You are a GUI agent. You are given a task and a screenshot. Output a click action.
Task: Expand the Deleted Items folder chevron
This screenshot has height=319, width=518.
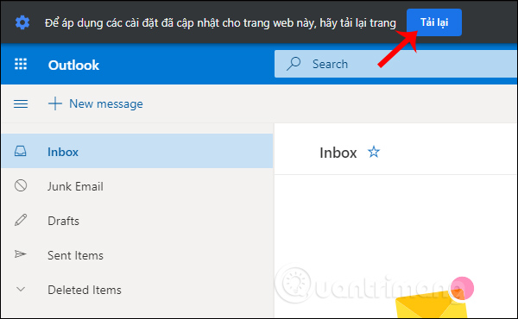click(21, 290)
